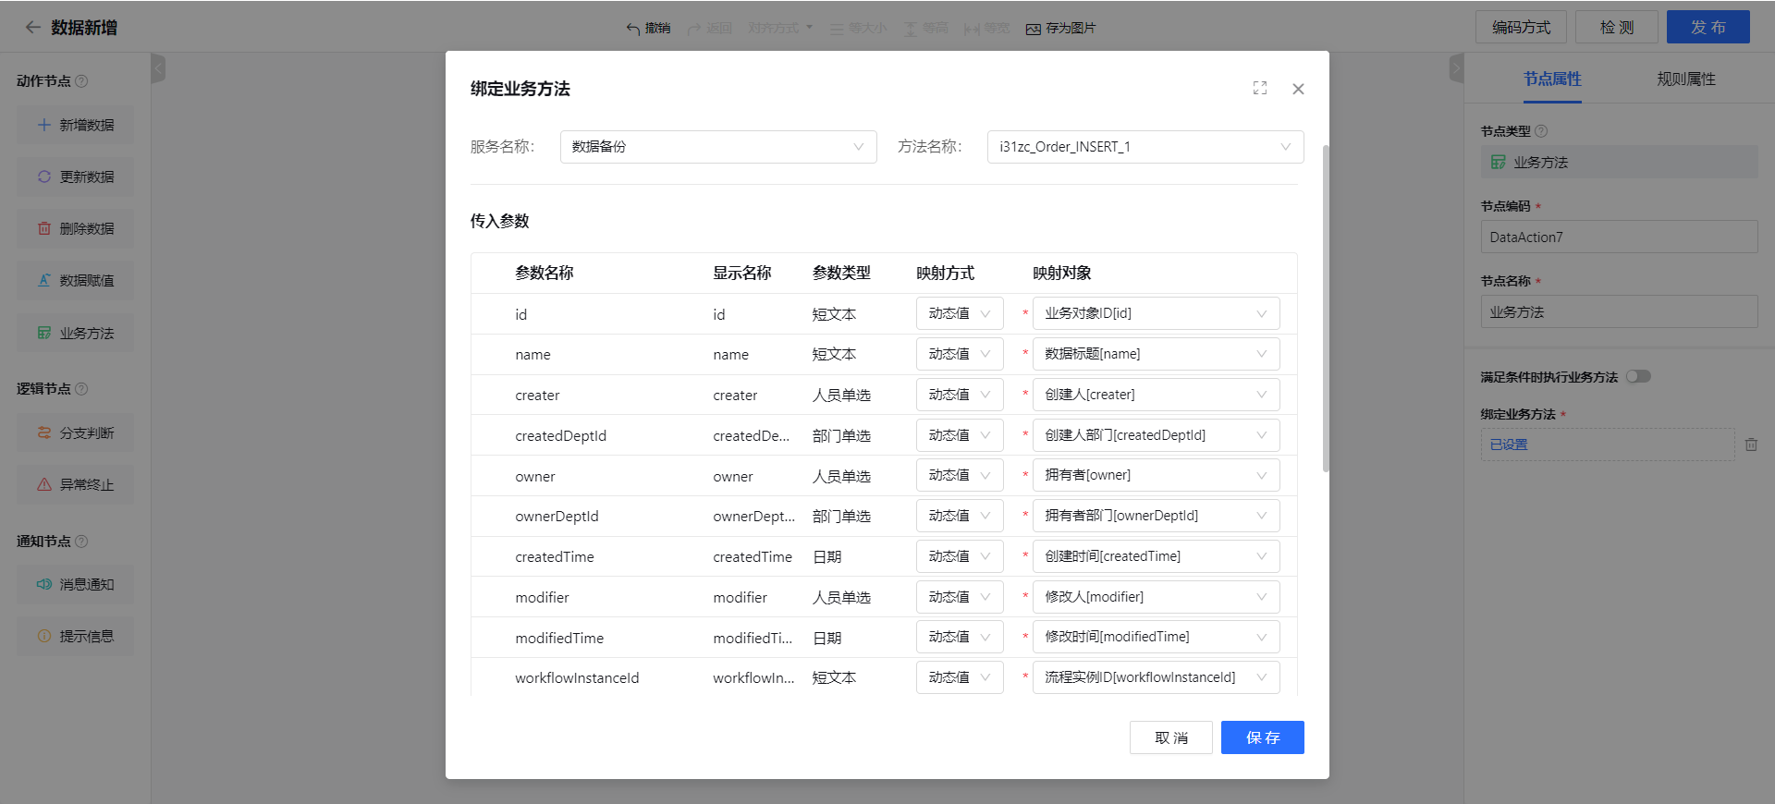Switch to 节点属性 tab
The width and height of the screenshot is (1775, 804).
[x=1552, y=79]
